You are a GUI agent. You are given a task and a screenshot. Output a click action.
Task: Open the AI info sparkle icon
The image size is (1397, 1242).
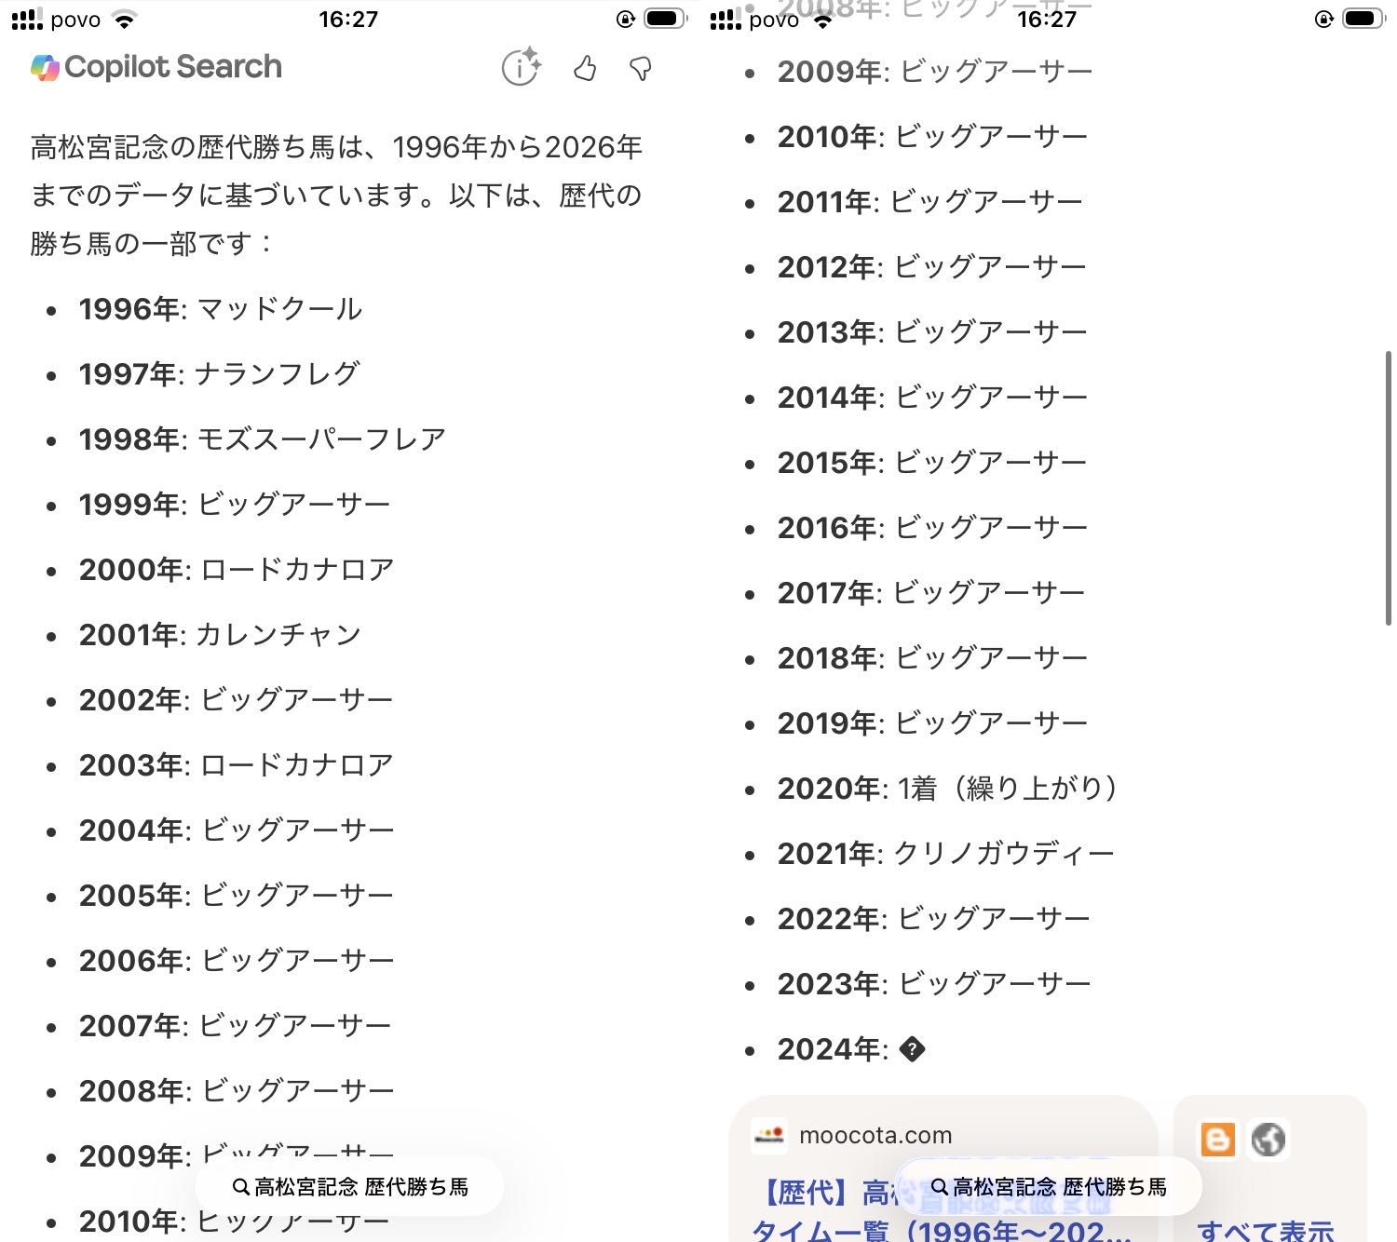point(521,67)
